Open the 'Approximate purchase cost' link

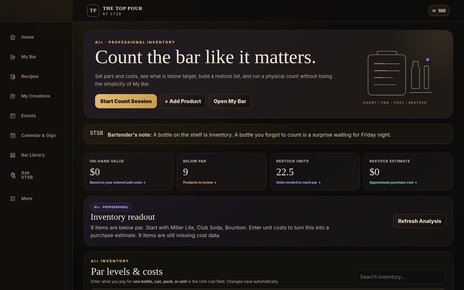[393, 182]
